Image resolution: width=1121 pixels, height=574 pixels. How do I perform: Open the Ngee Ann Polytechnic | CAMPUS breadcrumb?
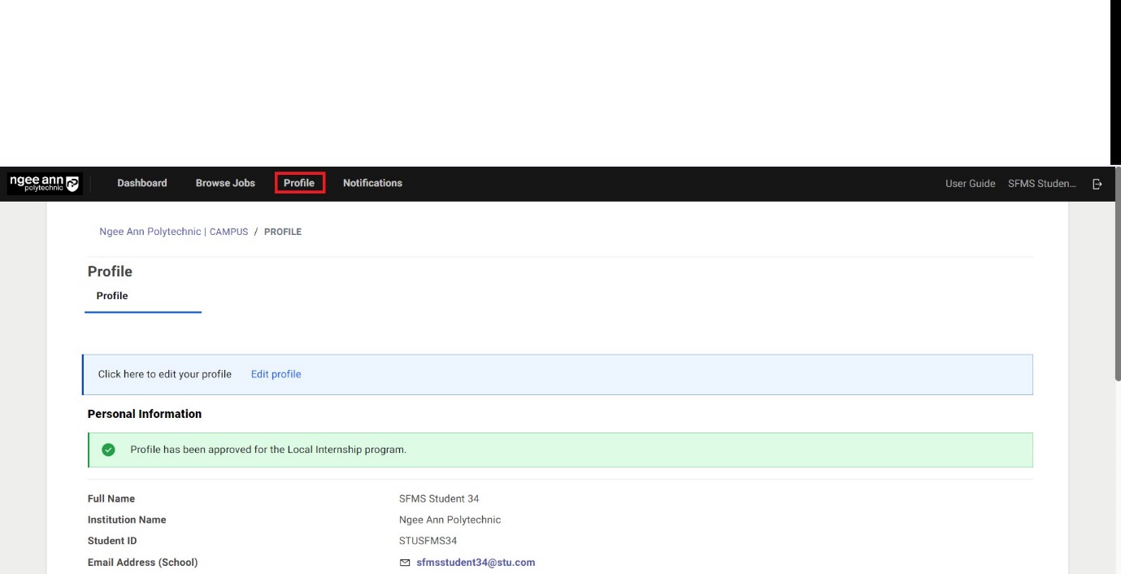[173, 231]
